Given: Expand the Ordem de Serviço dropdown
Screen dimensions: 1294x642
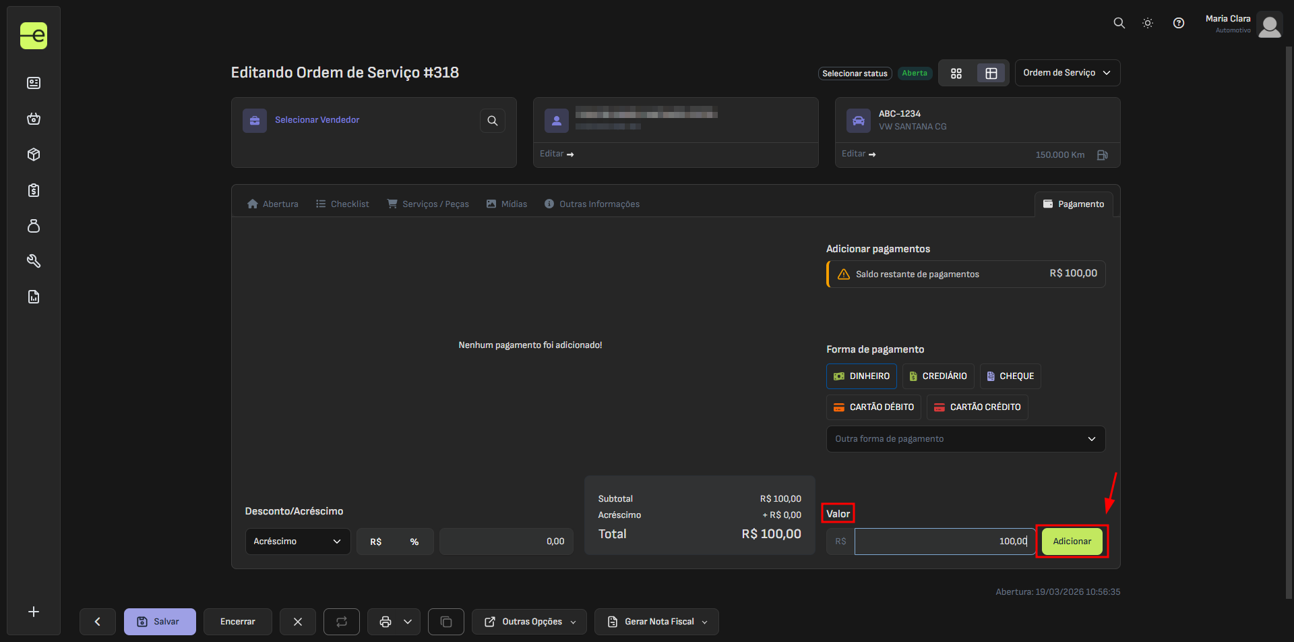Looking at the screenshot, I should point(1067,73).
